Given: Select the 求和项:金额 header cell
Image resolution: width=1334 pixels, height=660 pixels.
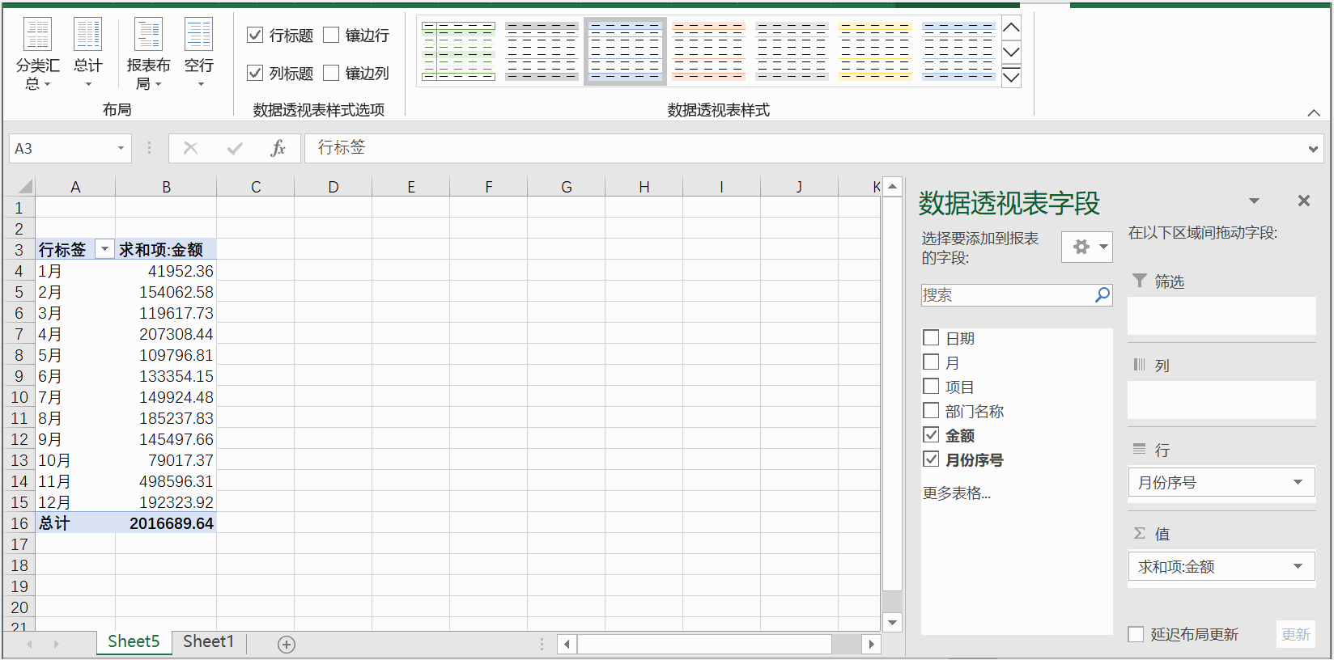Looking at the screenshot, I should point(166,249).
